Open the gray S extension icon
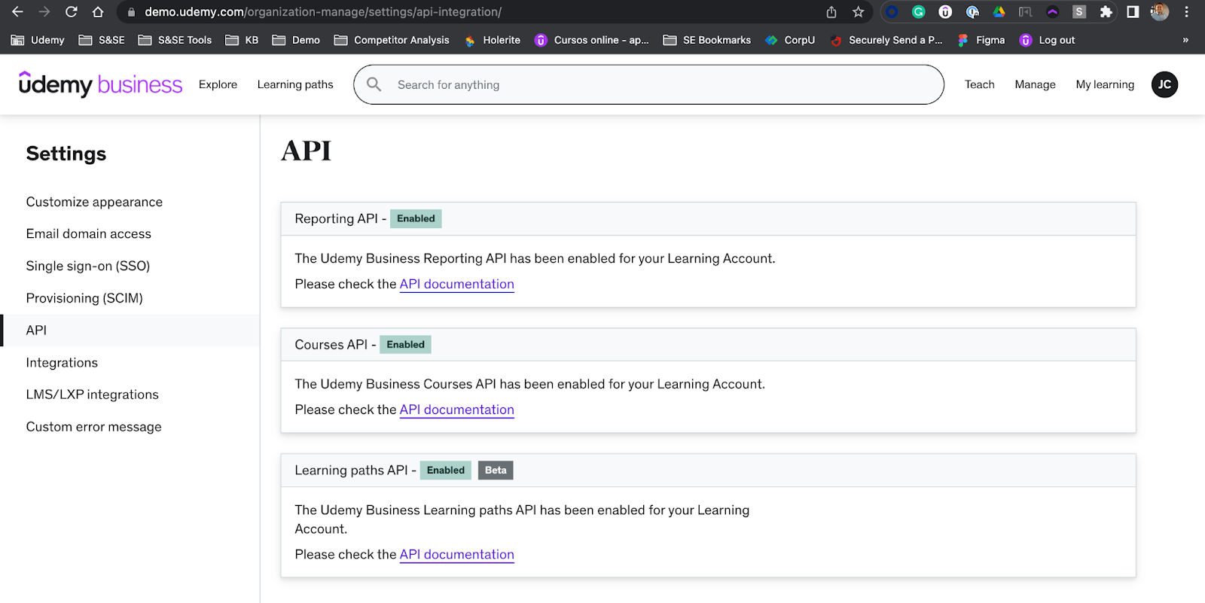 point(1079,12)
